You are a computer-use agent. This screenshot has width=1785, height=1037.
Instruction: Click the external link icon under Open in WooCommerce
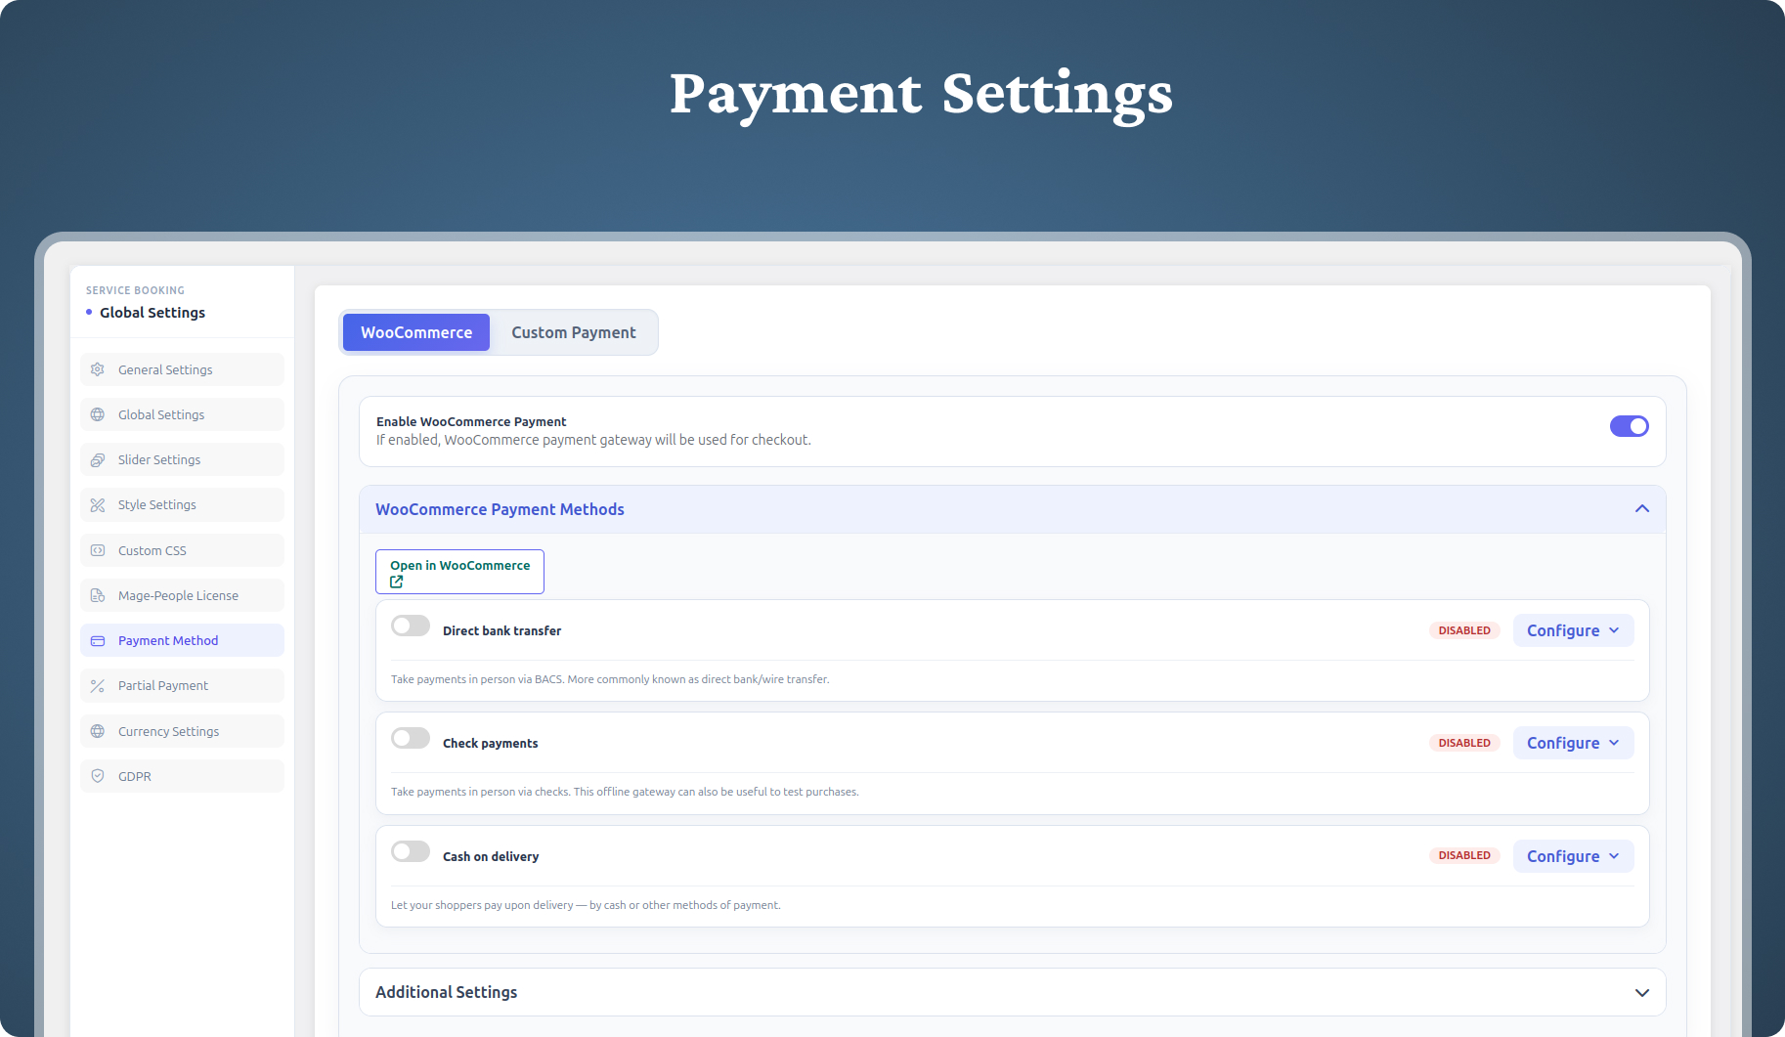[397, 582]
